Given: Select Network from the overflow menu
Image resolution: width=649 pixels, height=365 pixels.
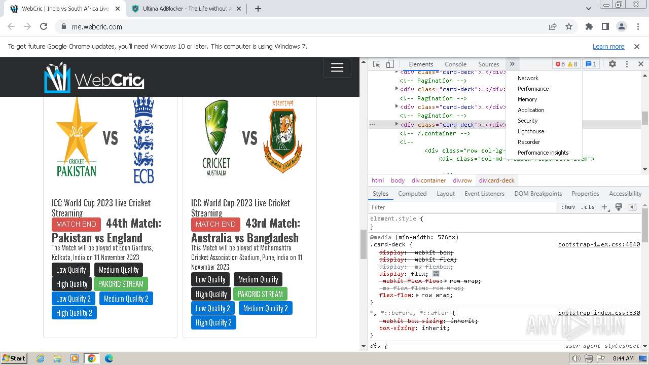Looking at the screenshot, I should click(528, 78).
